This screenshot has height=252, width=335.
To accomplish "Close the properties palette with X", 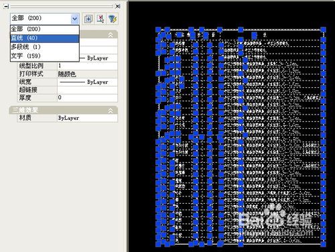I will [x=117, y=6].
